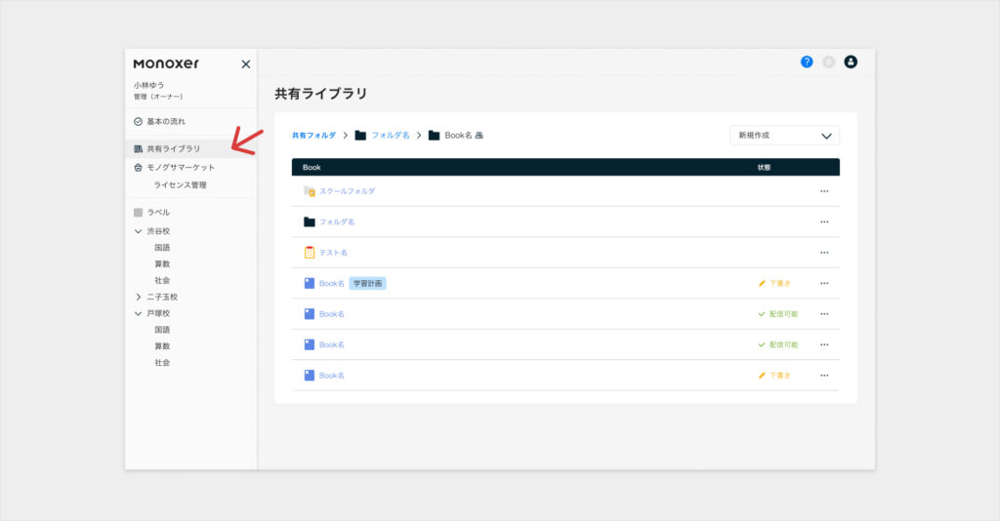Select 算数 under 渋谷校

click(162, 263)
